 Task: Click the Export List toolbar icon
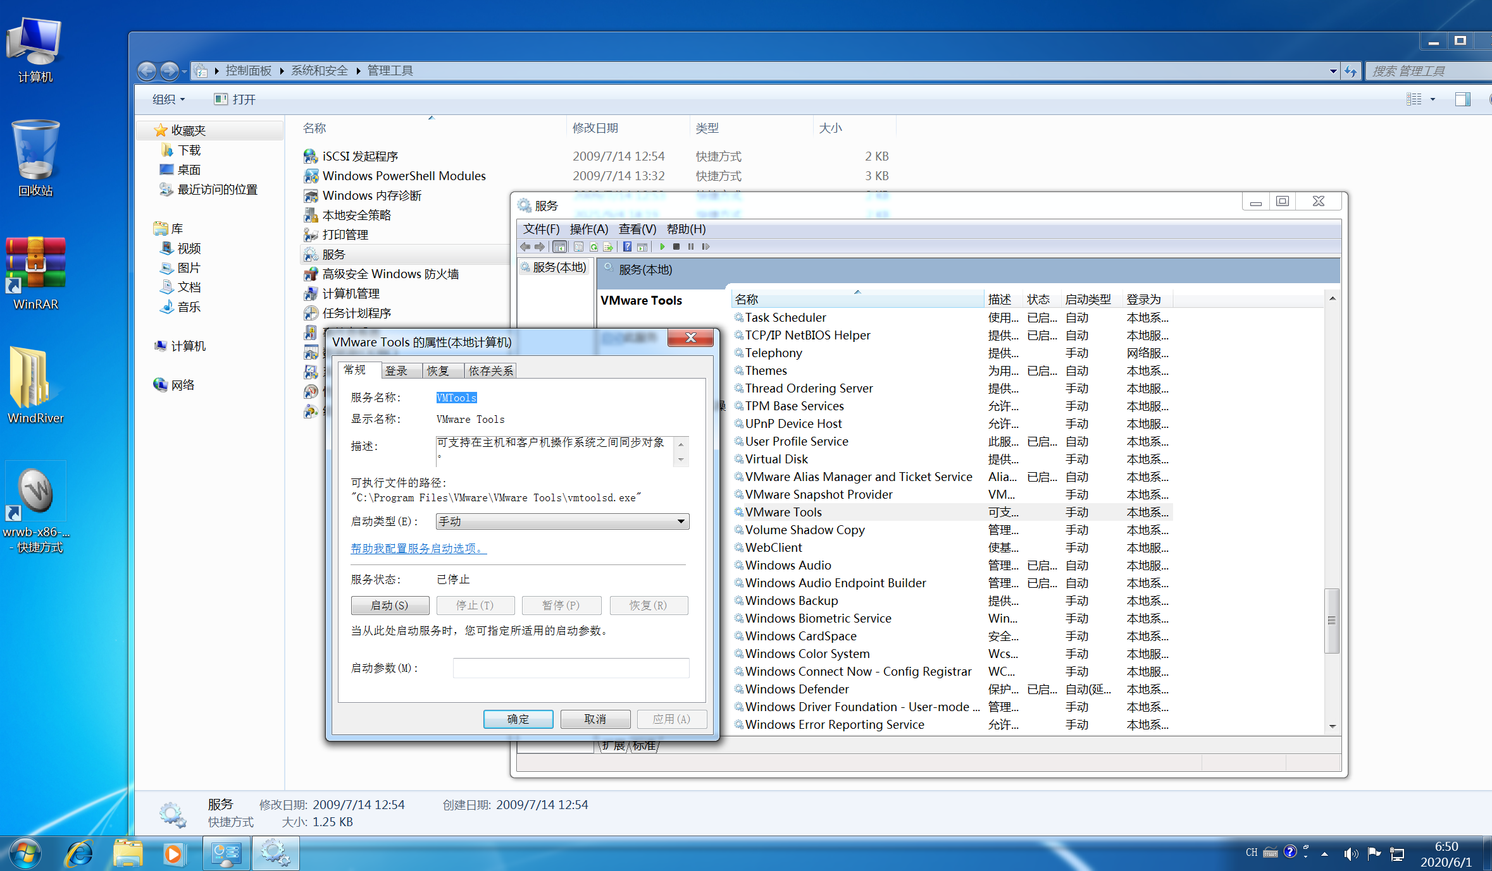(x=608, y=247)
